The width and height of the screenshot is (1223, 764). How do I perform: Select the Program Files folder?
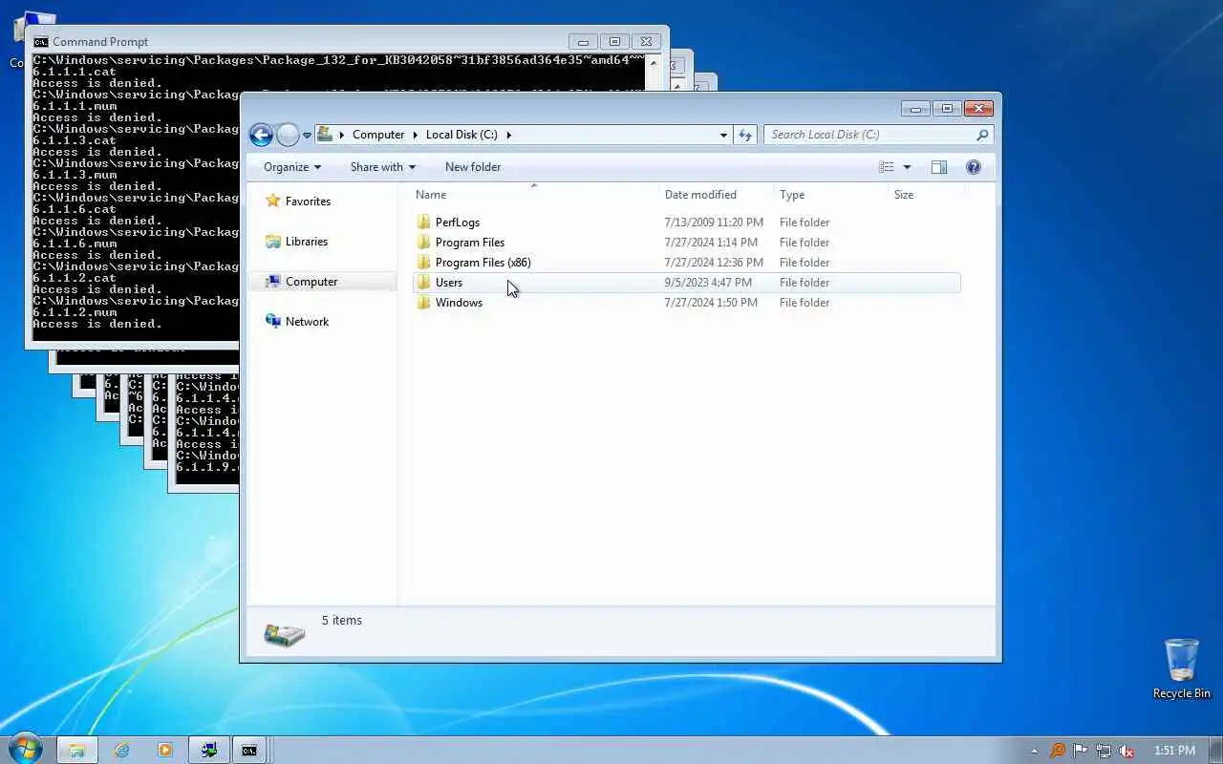point(469,243)
